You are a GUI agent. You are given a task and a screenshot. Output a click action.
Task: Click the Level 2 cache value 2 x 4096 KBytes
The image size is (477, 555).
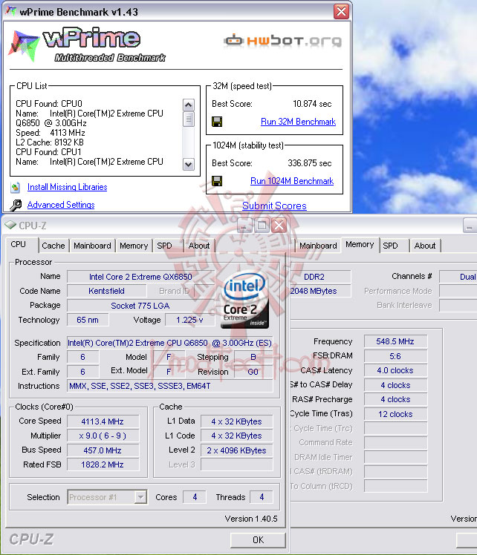click(x=236, y=450)
